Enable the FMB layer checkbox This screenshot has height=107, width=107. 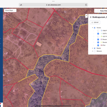coord(98,31)
